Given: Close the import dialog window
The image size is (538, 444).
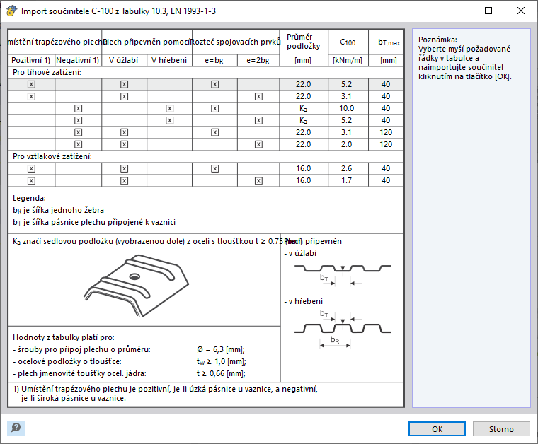Looking at the screenshot, I should pyautogui.click(x=520, y=11).
